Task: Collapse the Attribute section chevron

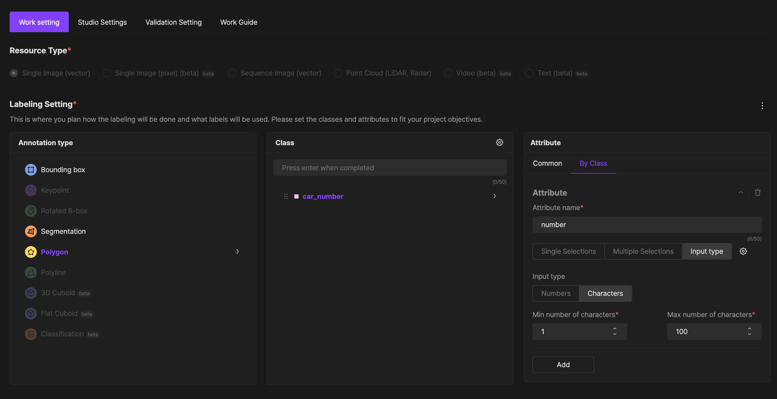Action: point(740,192)
